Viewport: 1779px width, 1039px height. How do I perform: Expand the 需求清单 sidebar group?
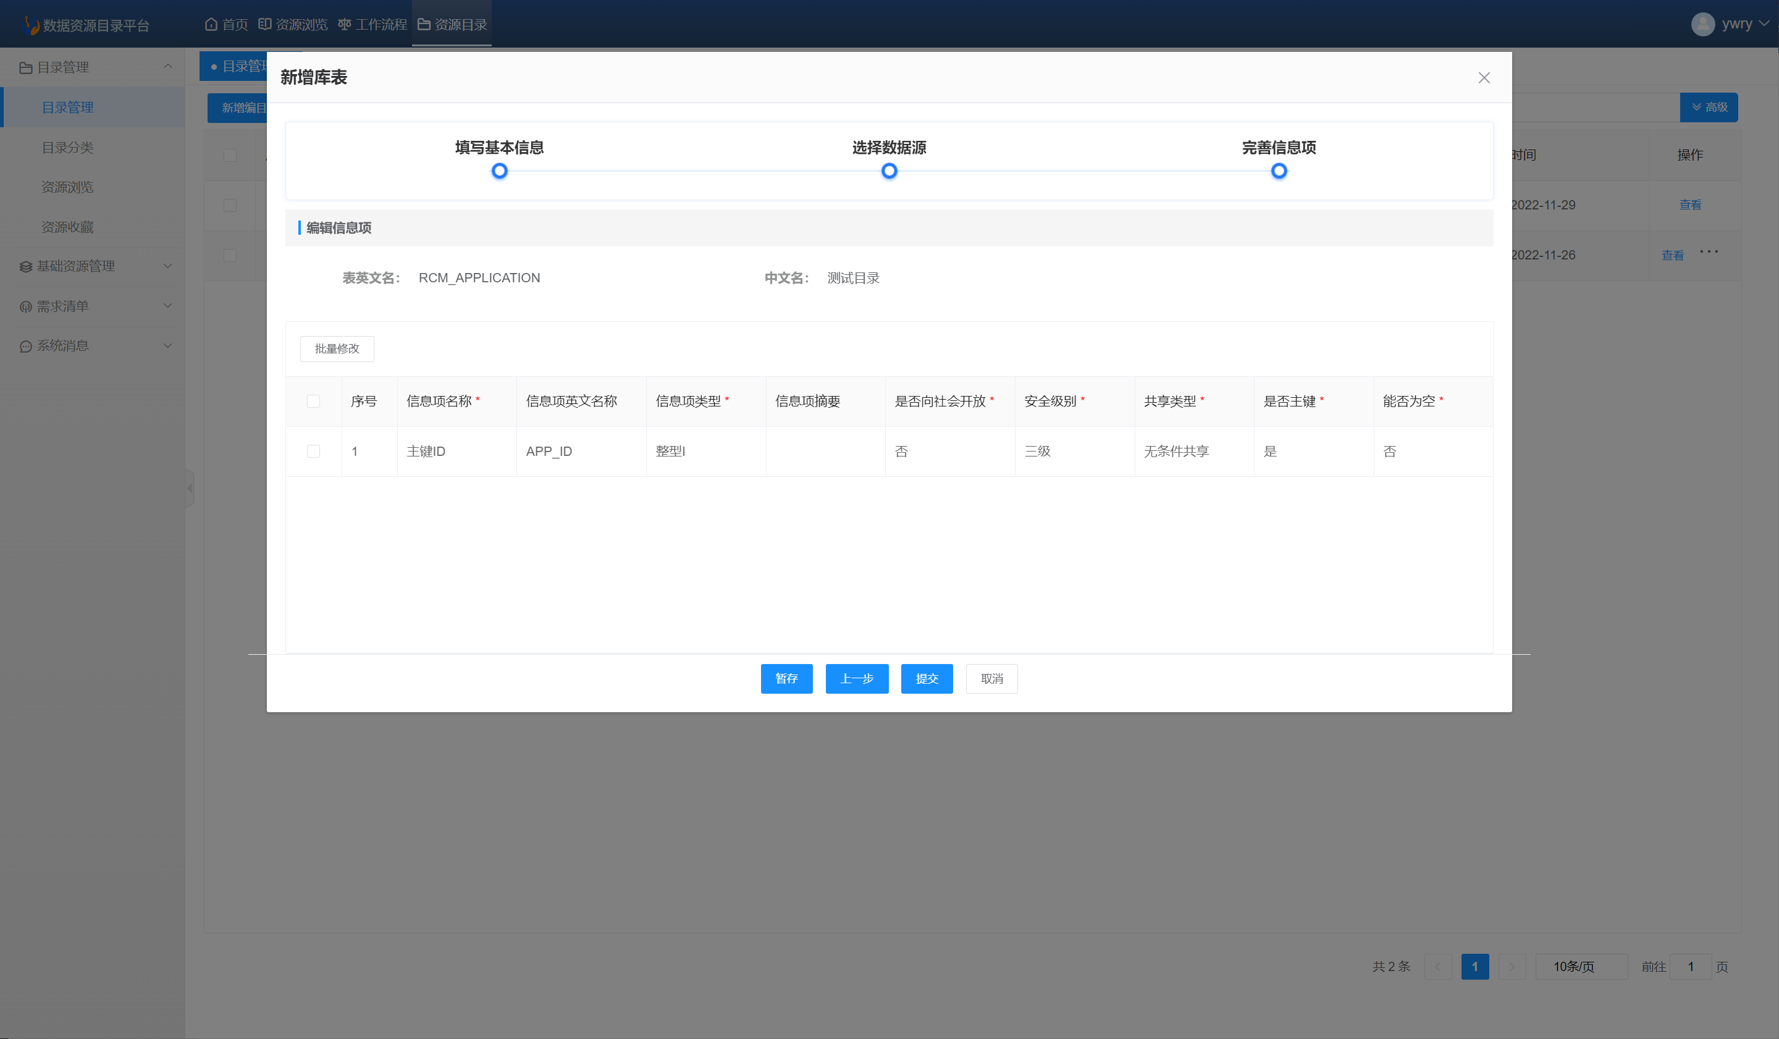(x=168, y=306)
